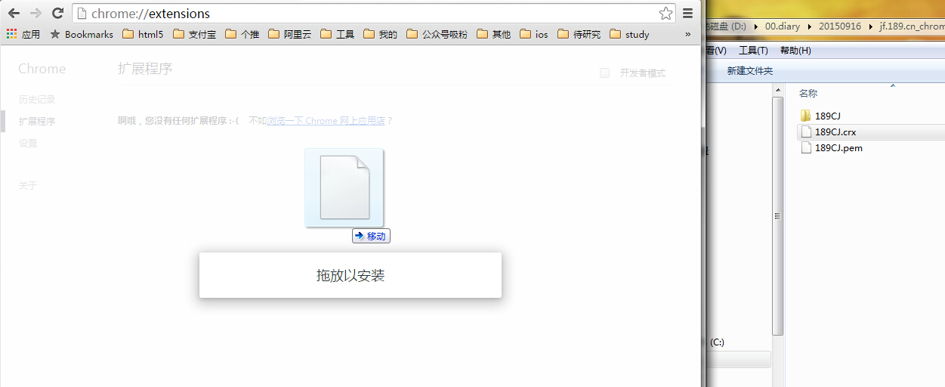The image size is (945, 387).
Task: Open the 应用 apps shortcut
Action: (23, 34)
